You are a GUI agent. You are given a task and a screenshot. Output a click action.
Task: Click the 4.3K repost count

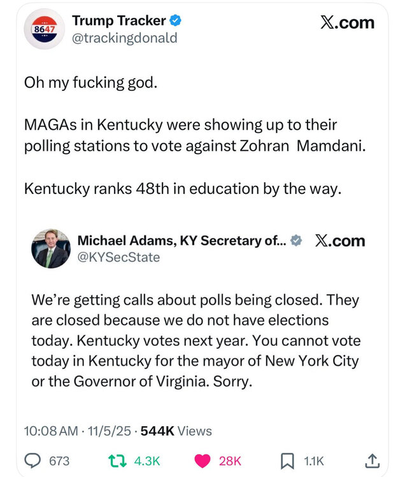point(148,460)
